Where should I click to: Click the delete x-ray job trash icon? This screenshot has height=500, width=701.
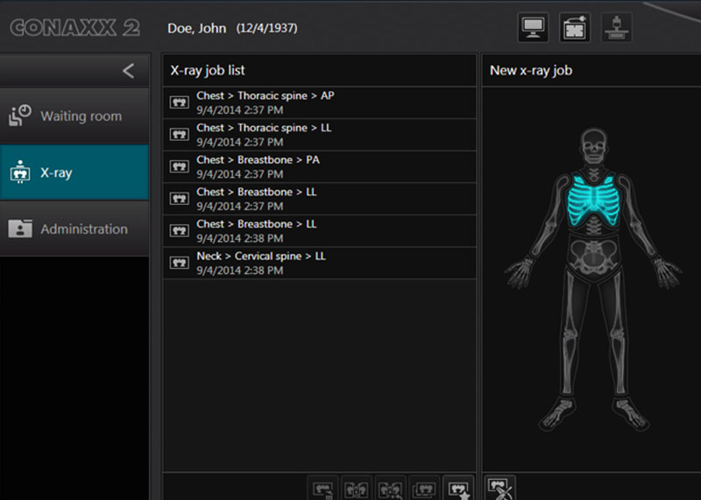(322, 489)
